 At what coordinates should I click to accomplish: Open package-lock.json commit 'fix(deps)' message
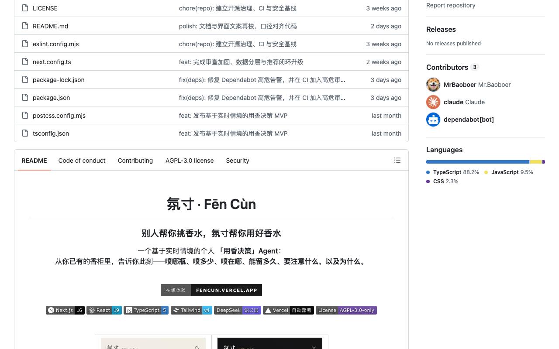(262, 80)
